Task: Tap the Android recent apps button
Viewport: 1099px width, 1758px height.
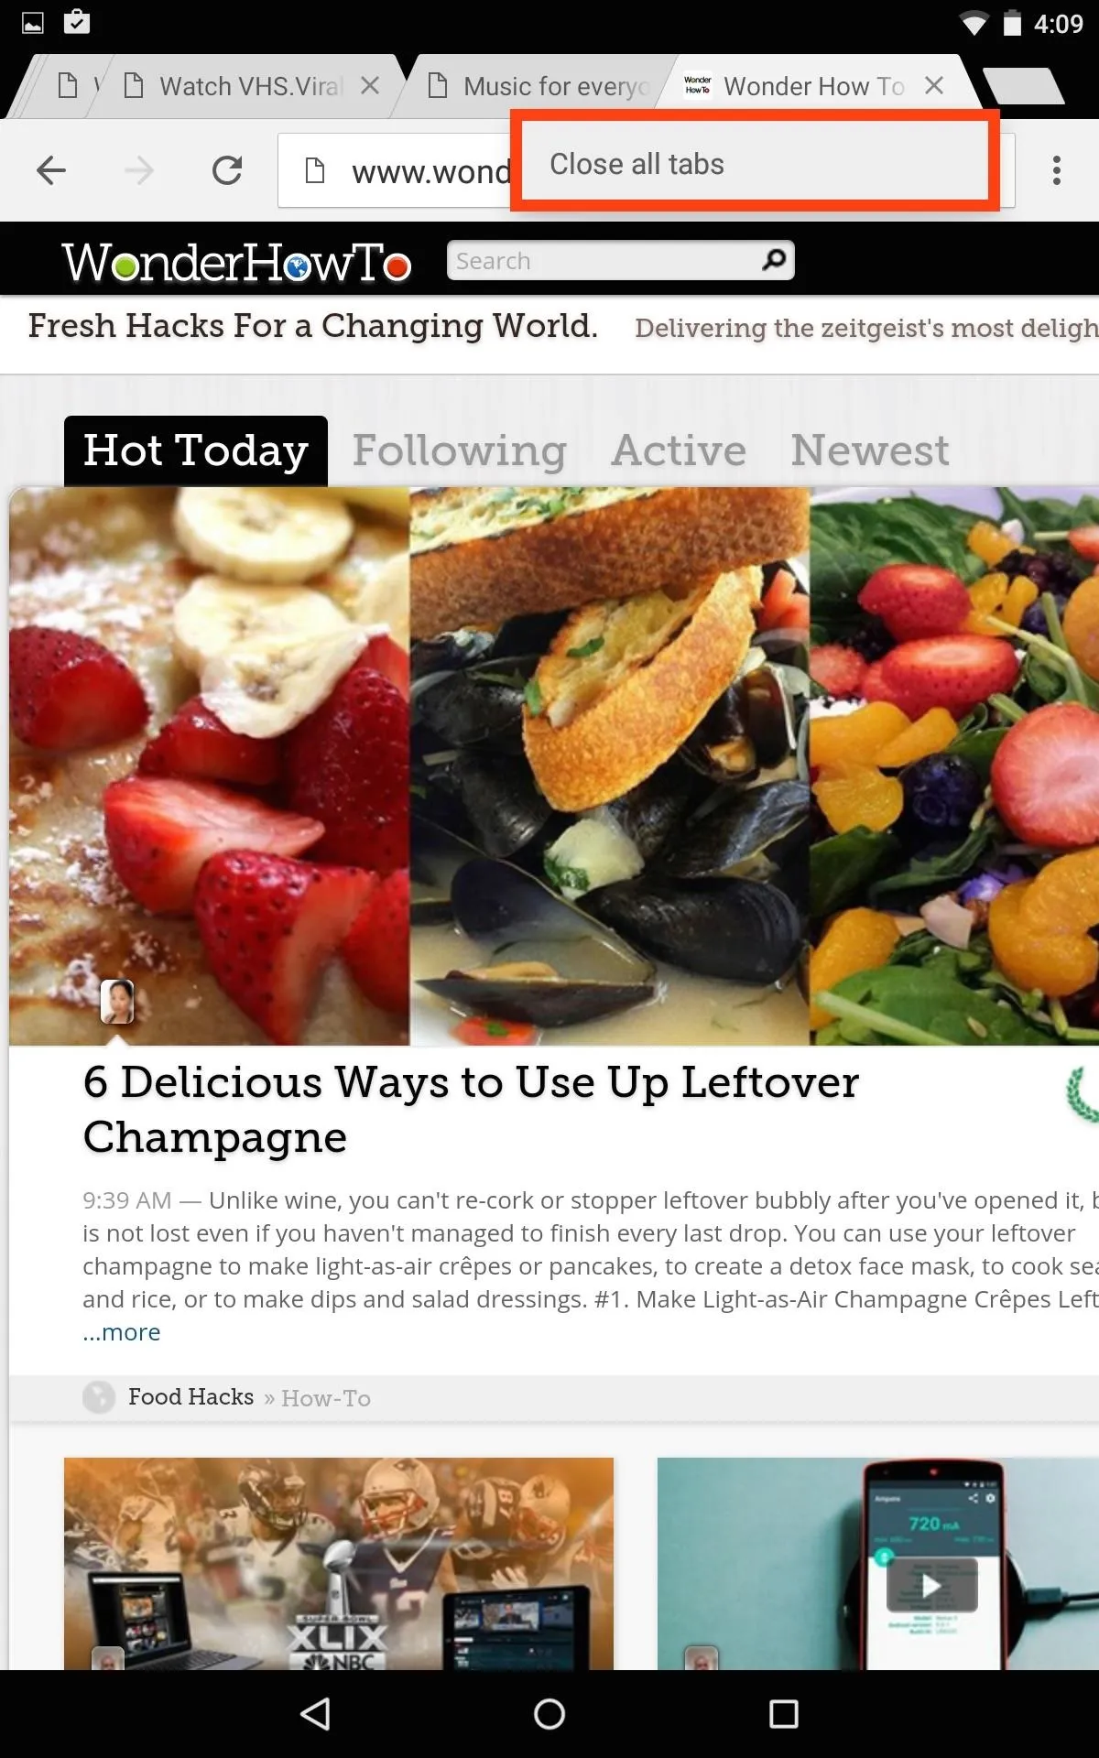Action: click(x=784, y=1714)
